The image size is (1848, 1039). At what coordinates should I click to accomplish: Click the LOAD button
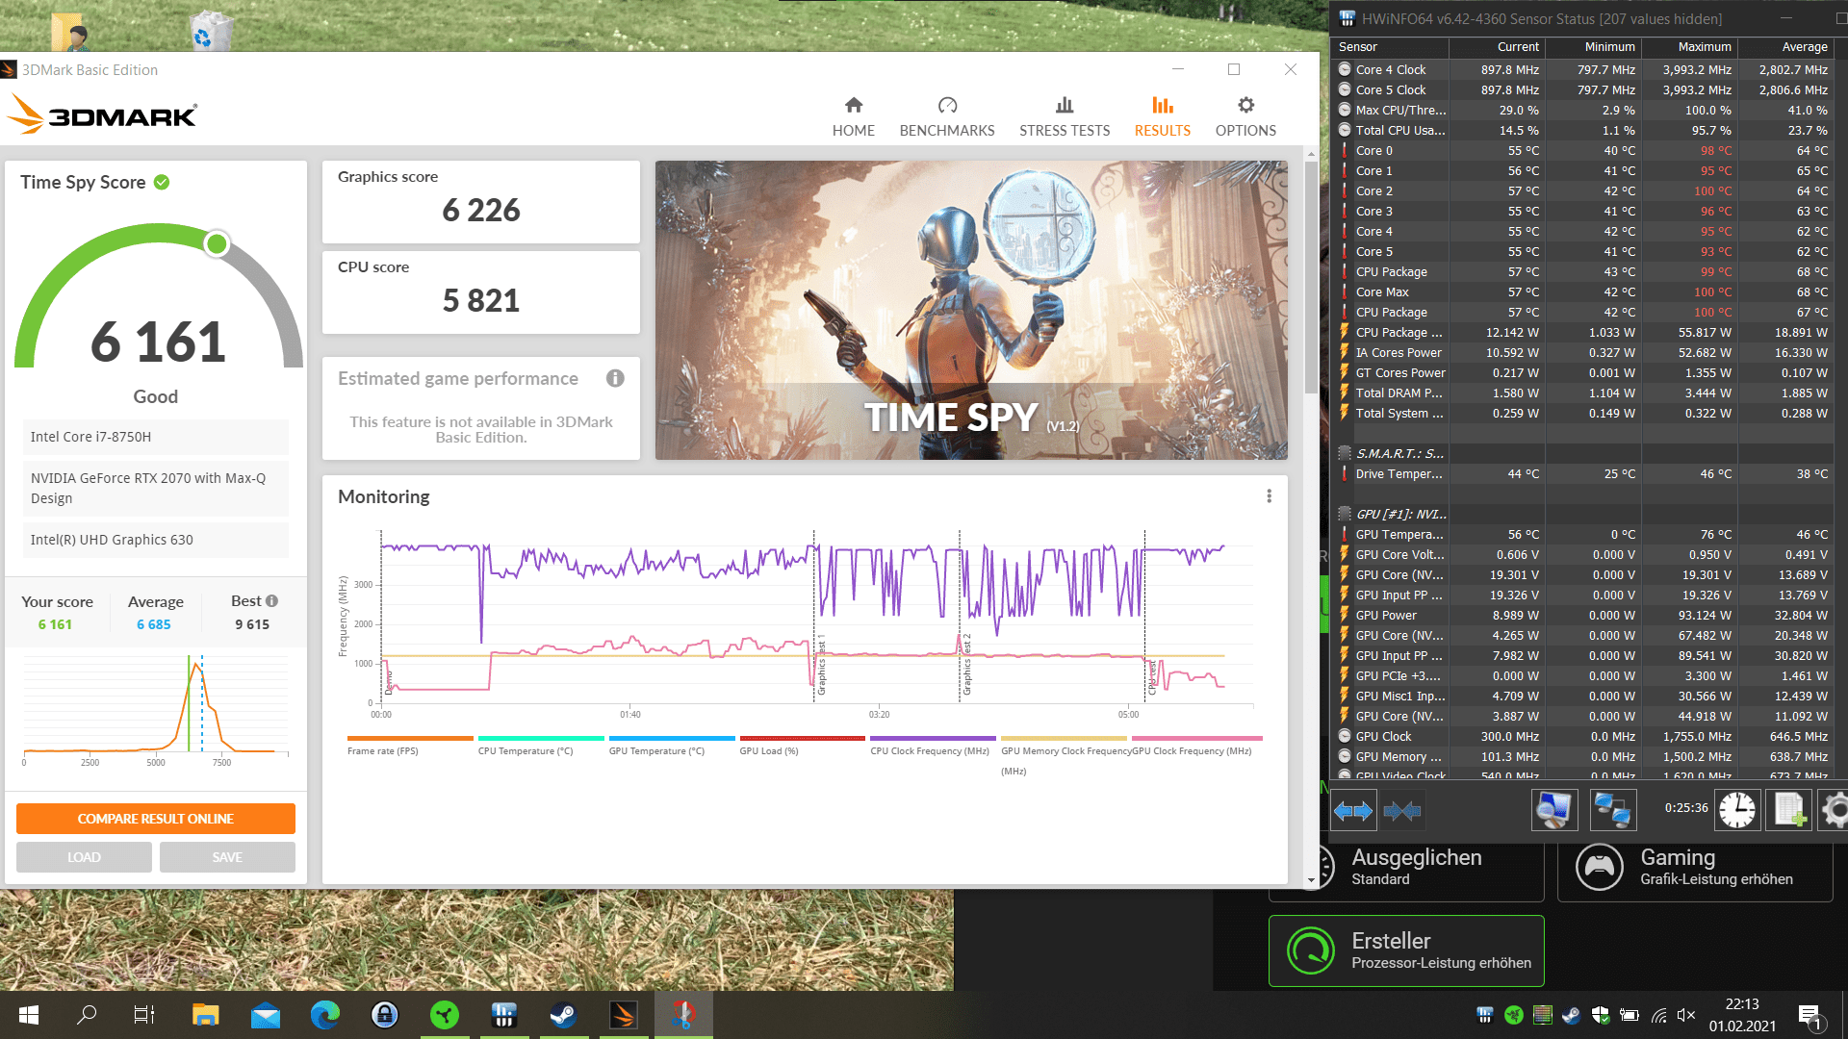pyautogui.click(x=84, y=857)
